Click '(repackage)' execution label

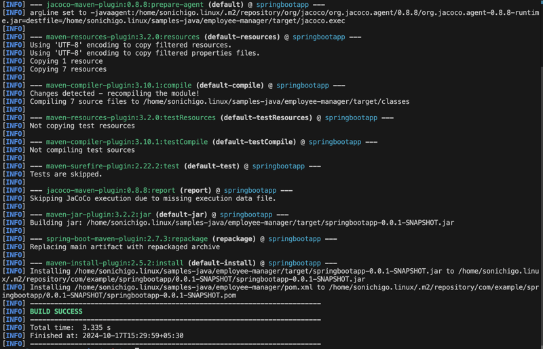pyautogui.click(x=233, y=239)
